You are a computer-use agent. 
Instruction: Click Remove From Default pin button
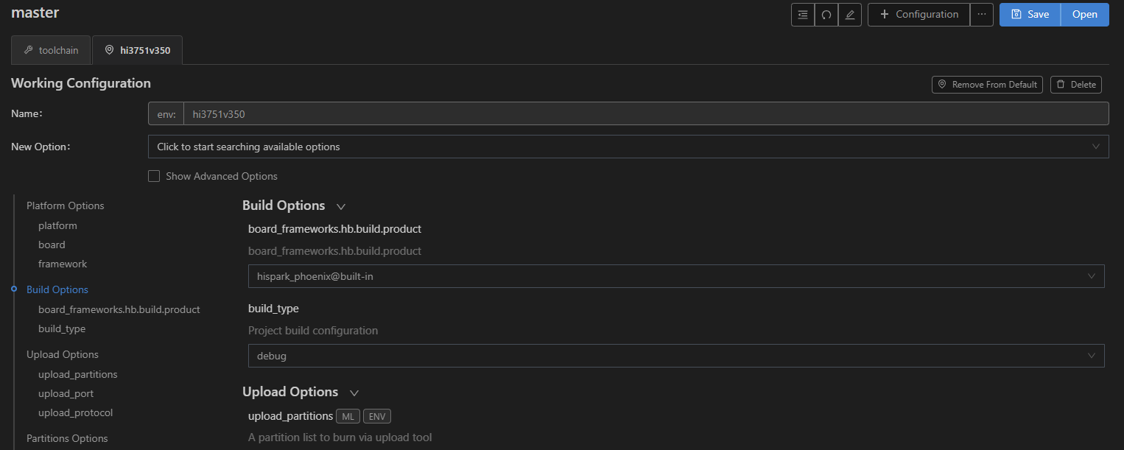click(987, 85)
